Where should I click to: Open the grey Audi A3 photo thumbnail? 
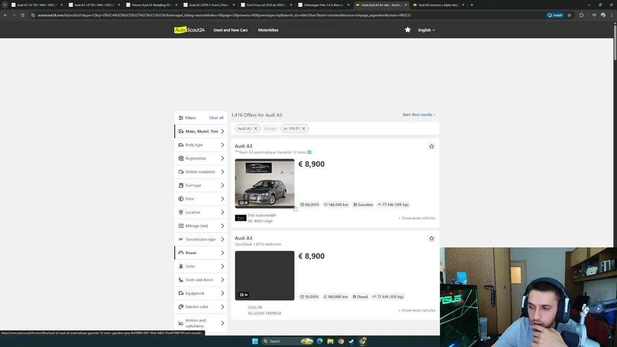pos(265,184)
